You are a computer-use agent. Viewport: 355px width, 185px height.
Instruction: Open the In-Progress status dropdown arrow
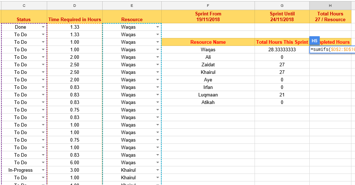coord(43,170)
